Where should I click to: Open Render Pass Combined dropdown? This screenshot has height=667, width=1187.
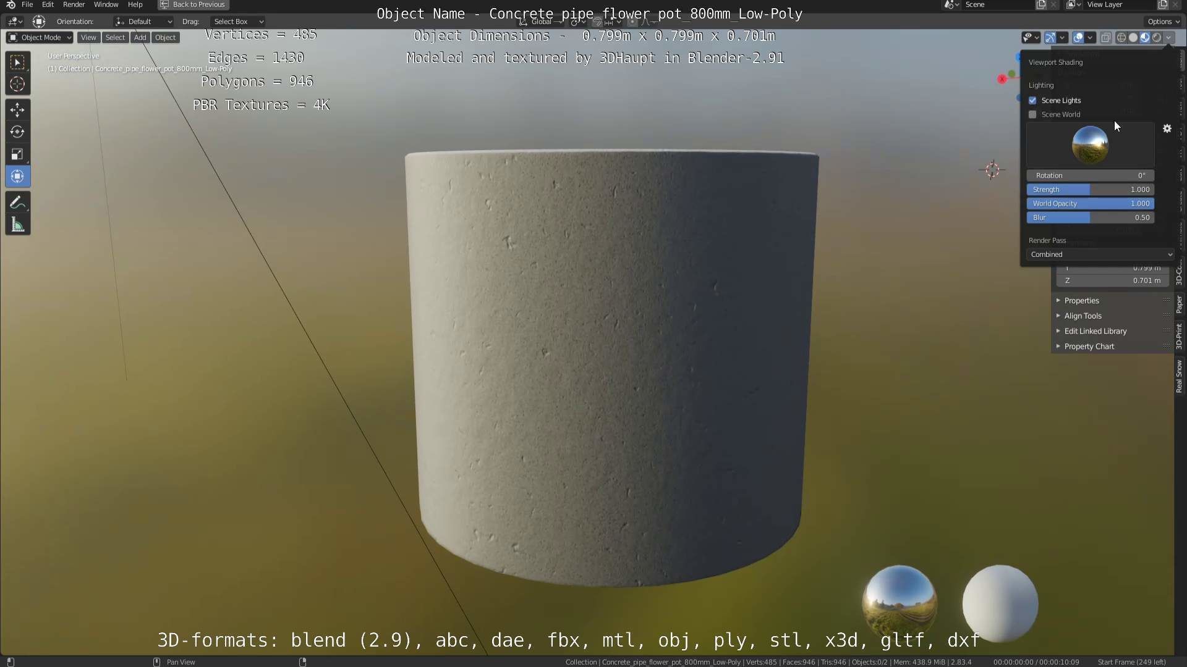pos(1100,254)
